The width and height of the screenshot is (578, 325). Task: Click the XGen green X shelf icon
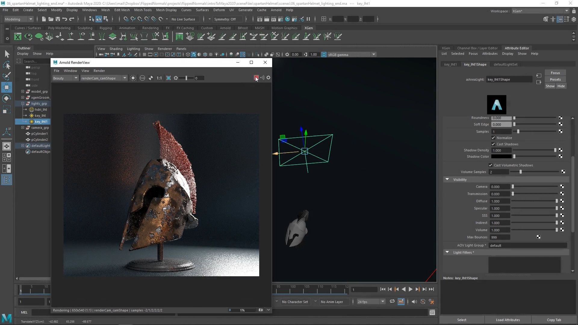coord(18,37)
